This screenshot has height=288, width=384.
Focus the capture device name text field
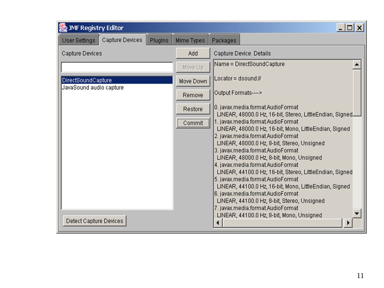click(117, 67)
